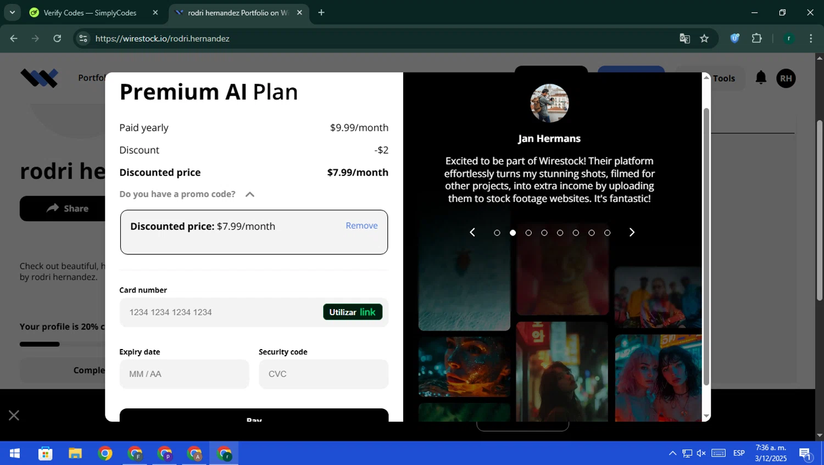This screenshot has width=824, height=465.
Task: Show the next testimonial with right arrow
Action: [x=632, y=233]
